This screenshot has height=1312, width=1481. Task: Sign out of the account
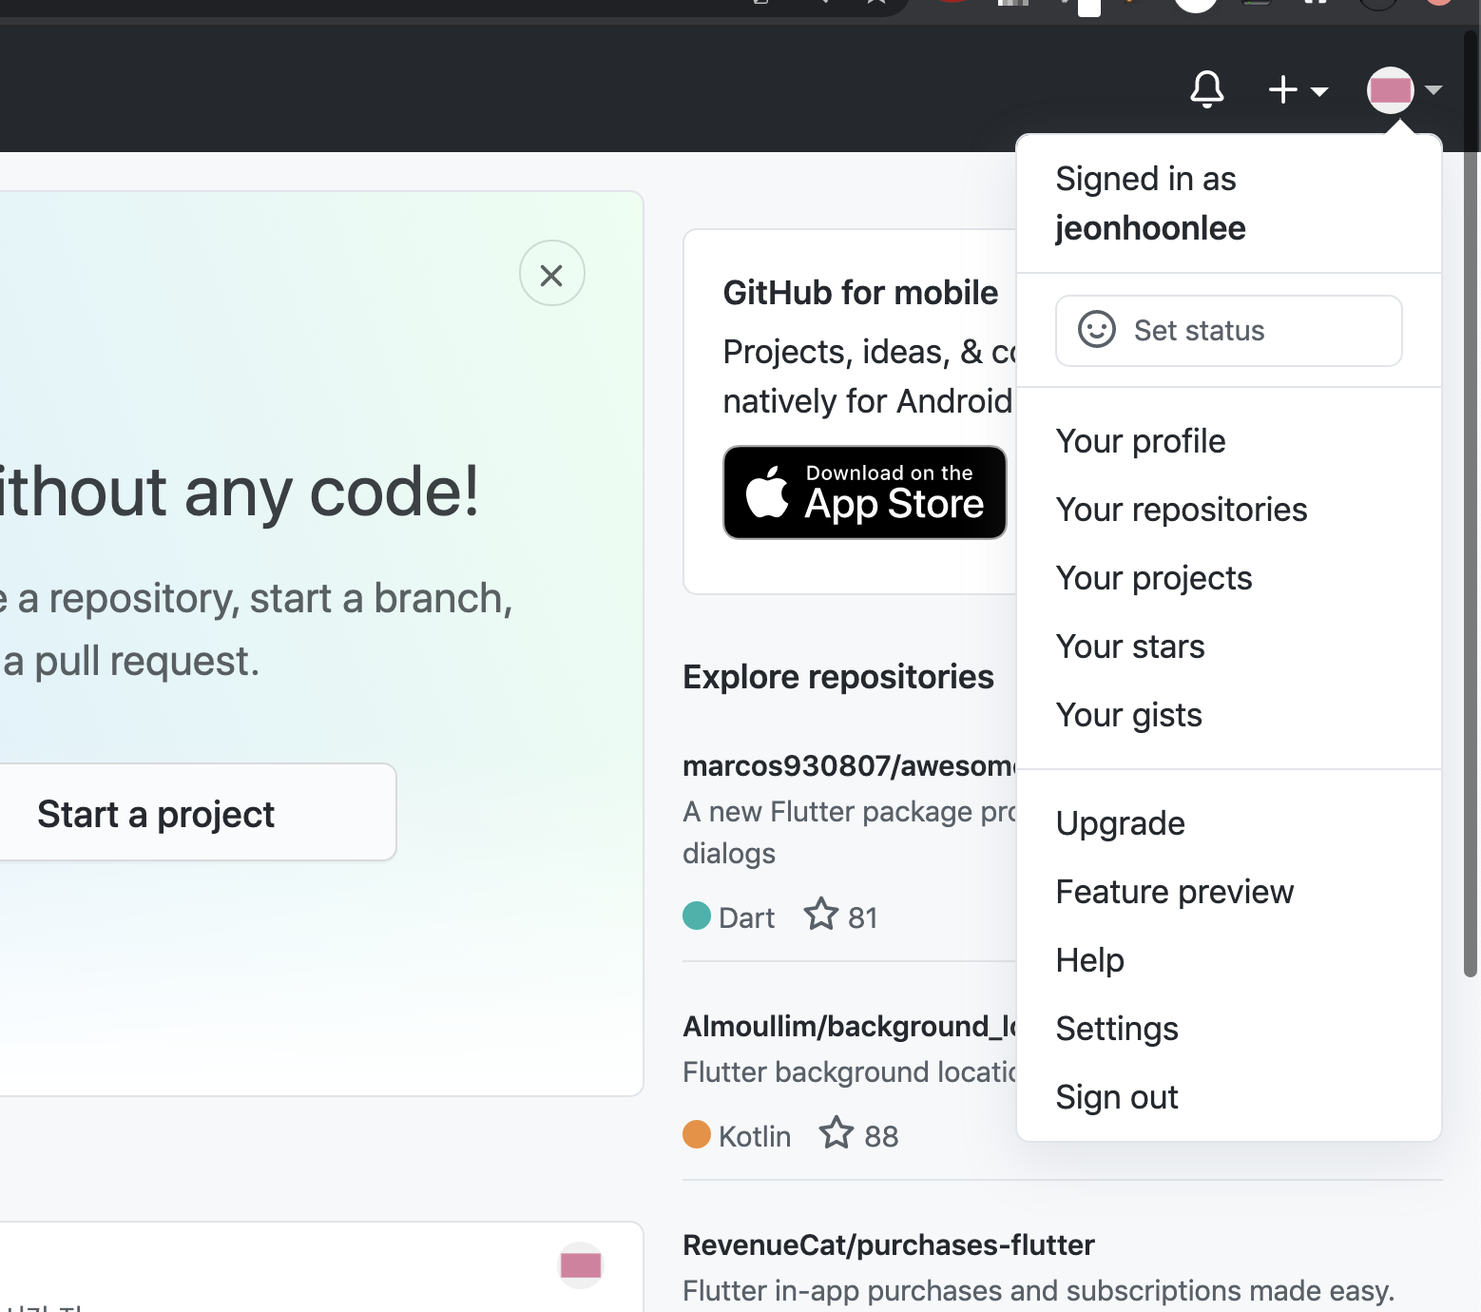[1228, 1097]
